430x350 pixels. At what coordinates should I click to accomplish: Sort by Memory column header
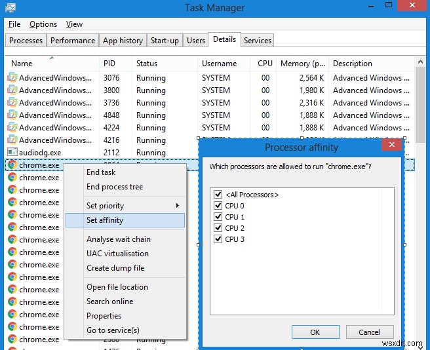pos(302,64)
